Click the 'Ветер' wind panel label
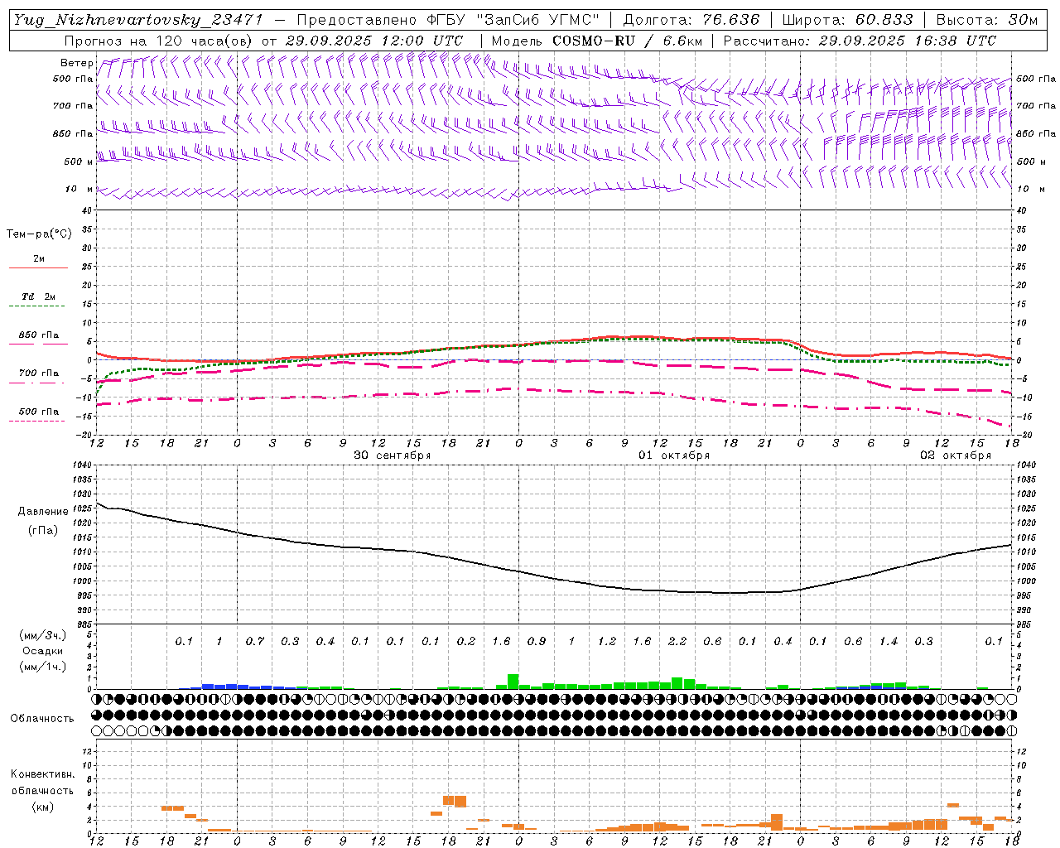 pyautogui.click(x=77, y=63)
